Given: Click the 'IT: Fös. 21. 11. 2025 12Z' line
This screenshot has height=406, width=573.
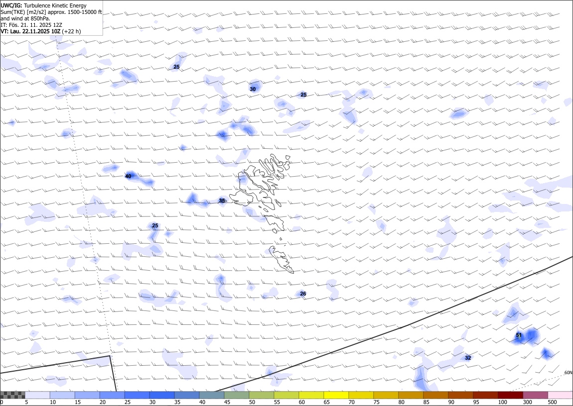Looking at the screenshot, I should [x=31, y=25].
